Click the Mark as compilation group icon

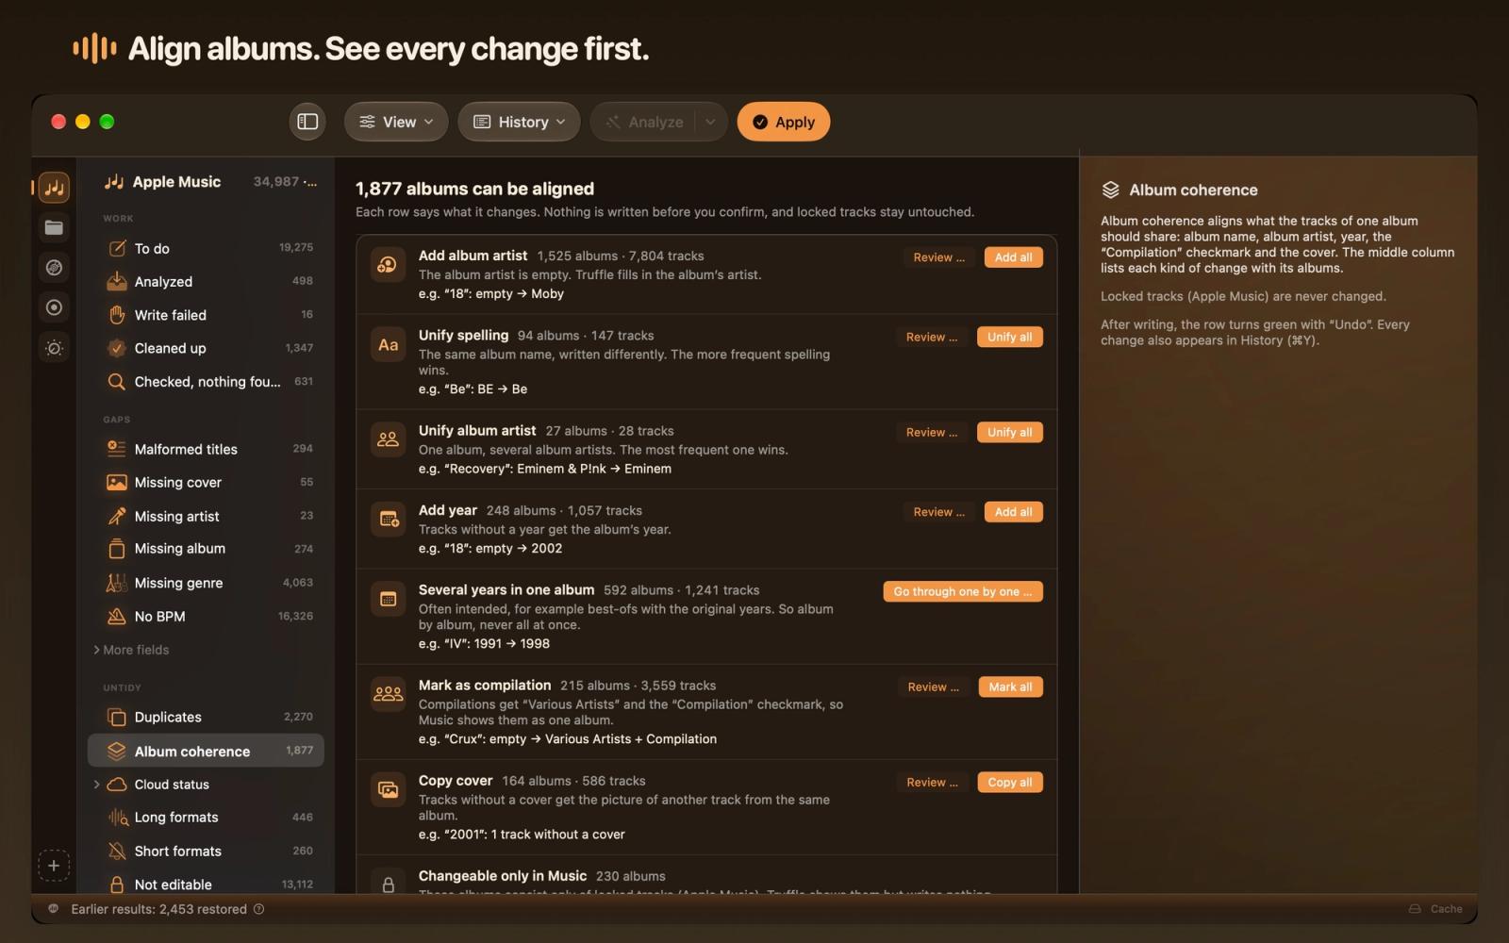point(388,695)
